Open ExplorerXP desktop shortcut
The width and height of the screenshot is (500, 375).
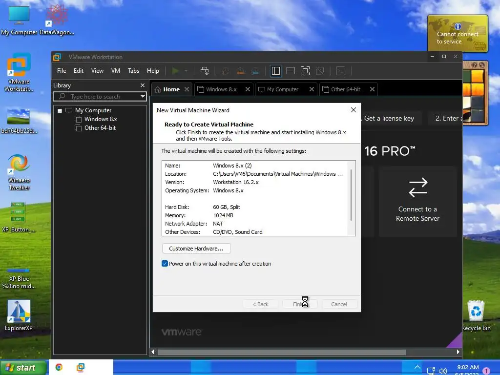click(19, 316)
